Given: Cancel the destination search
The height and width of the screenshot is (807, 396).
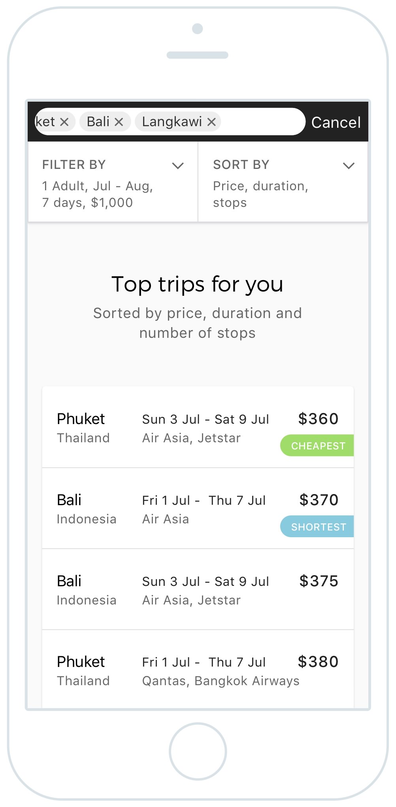Looking at the screenshot, I should [336, 122].
